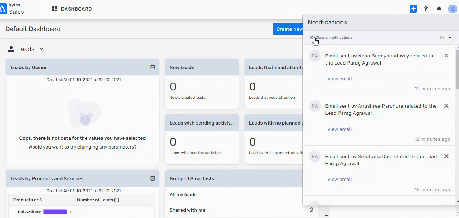Click the Create New button
The image size is (459, 218).
click(x=288, y=29)
